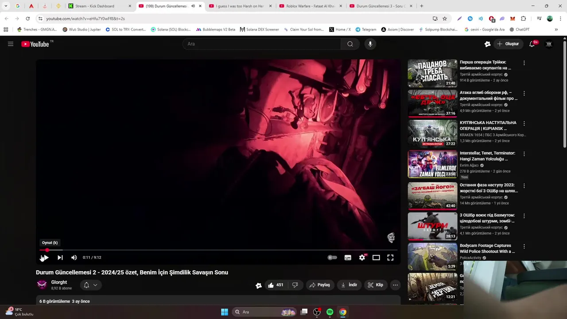Toggle subtitles/closed captions button
567x319 pixels.
pyautogui.click(x=348, y=257)
